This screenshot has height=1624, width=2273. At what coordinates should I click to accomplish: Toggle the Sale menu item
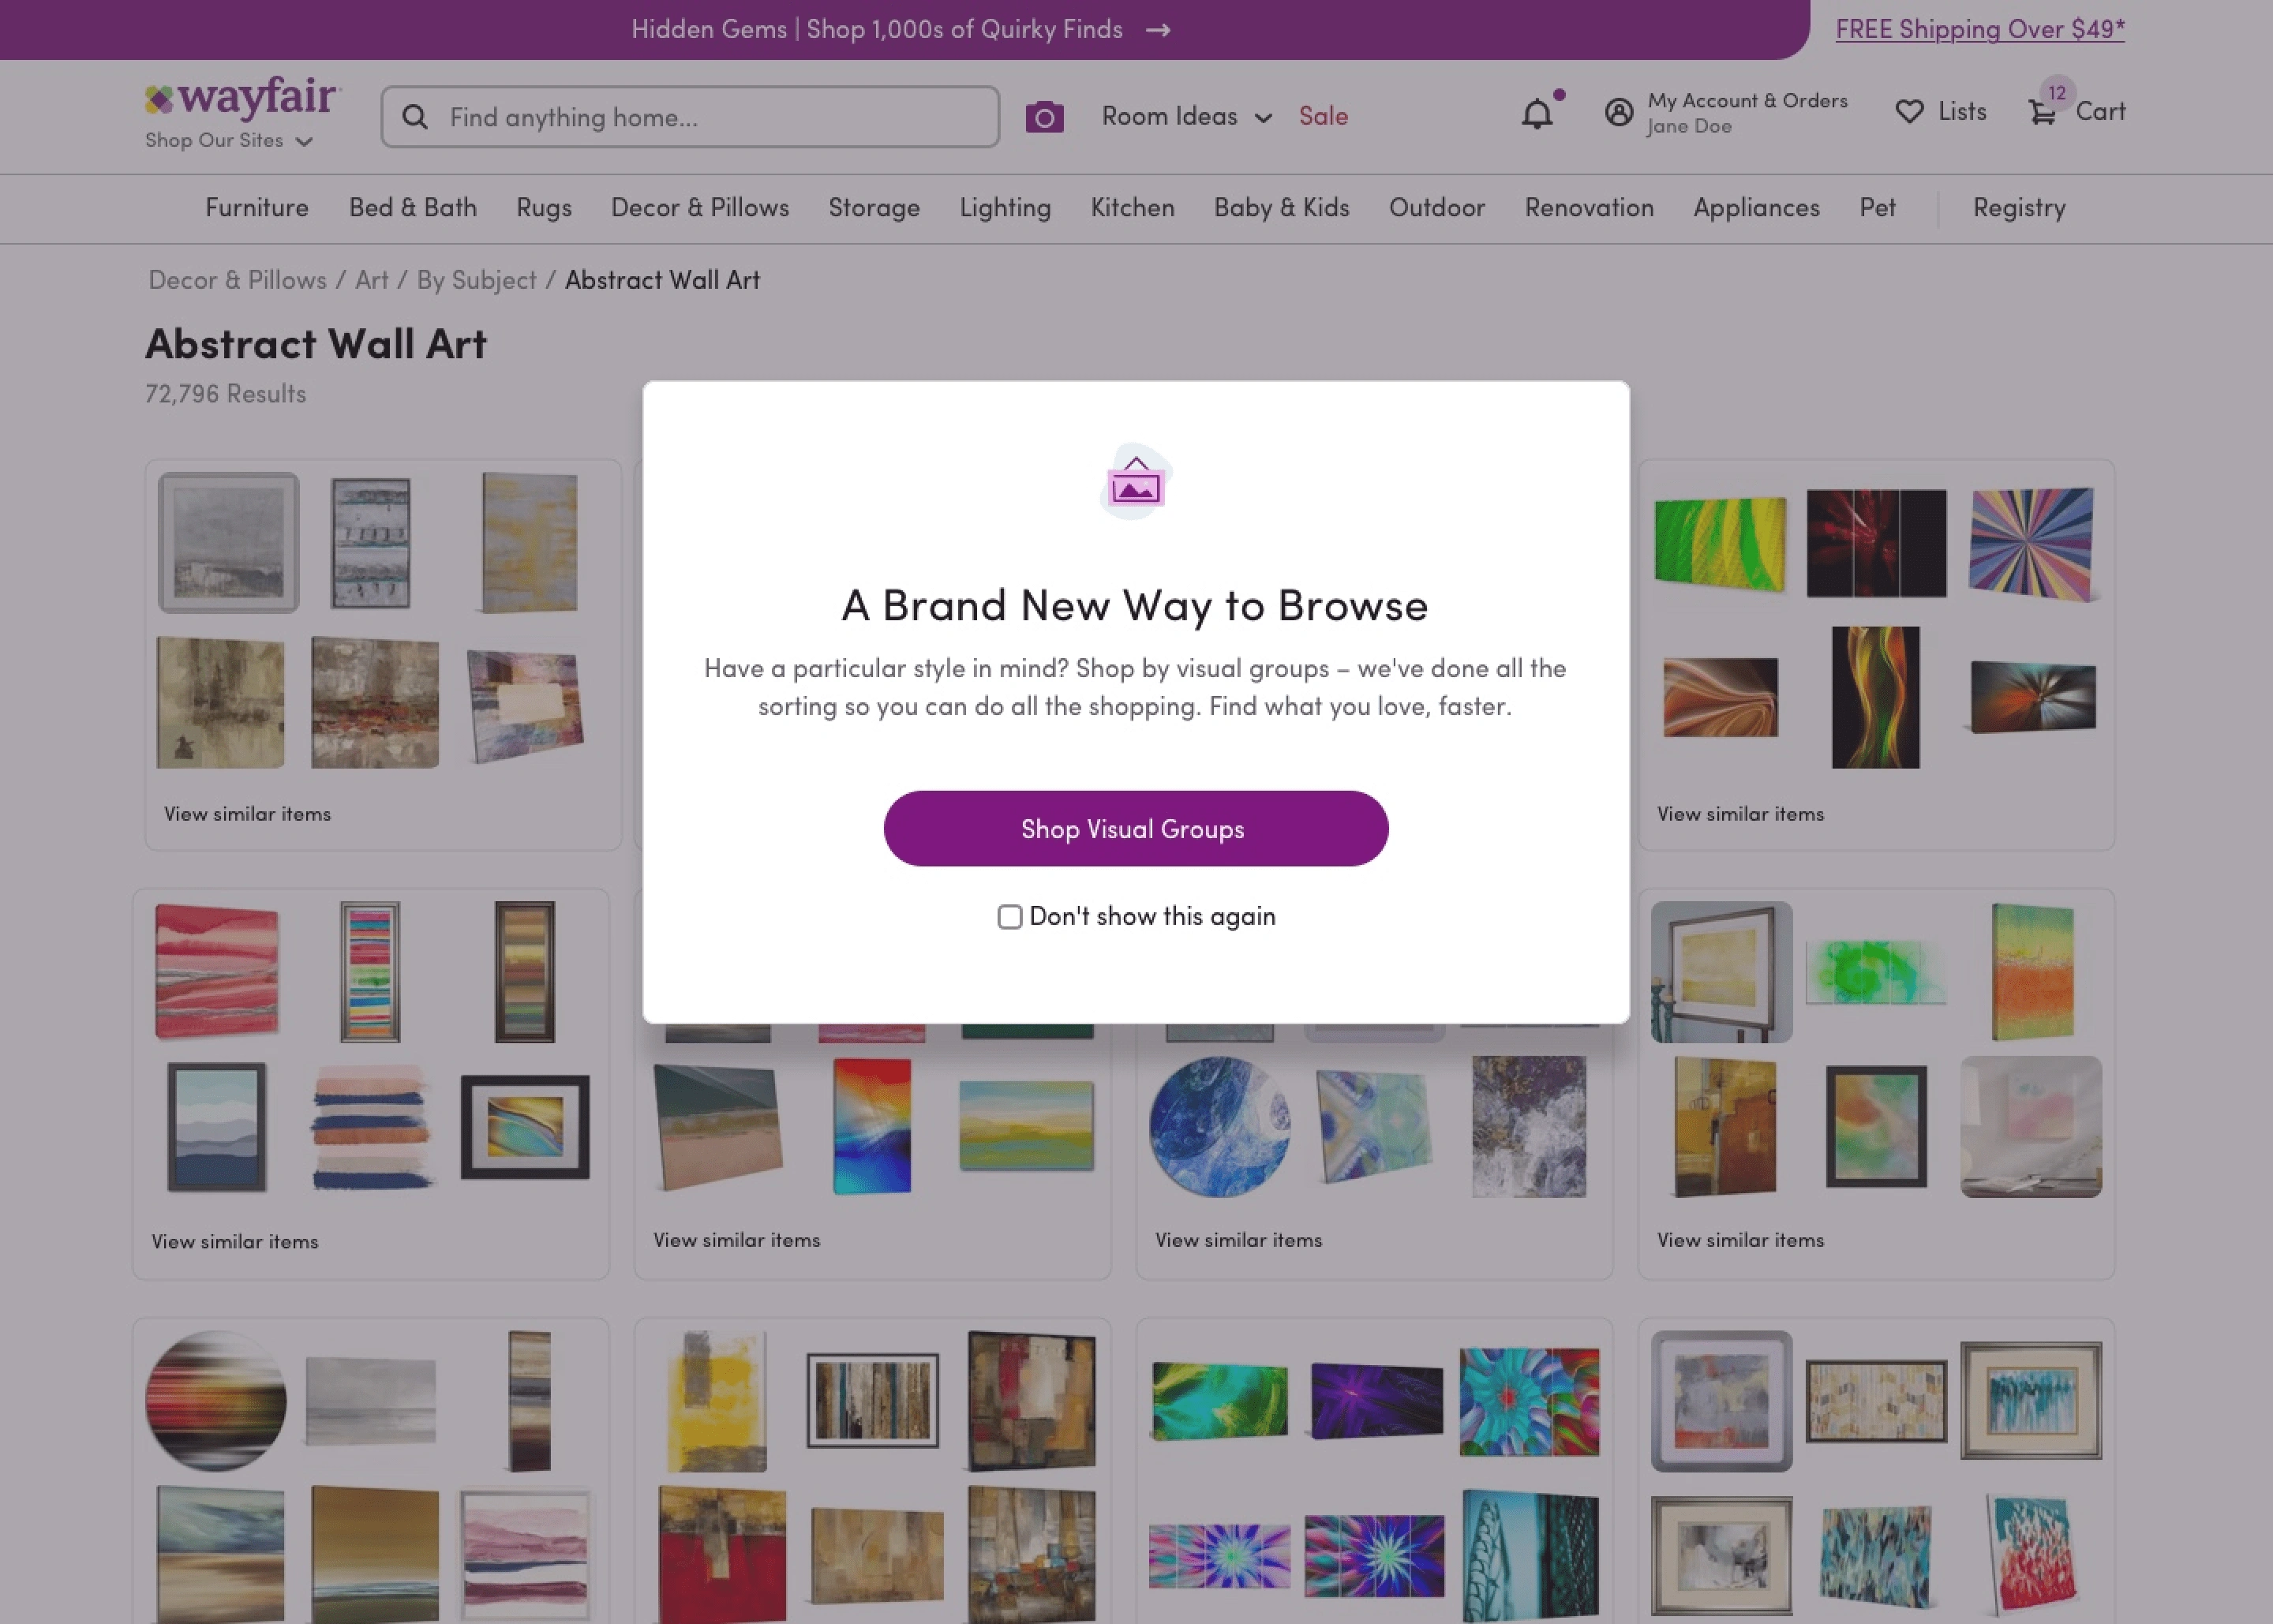(x=1324, y=116)
